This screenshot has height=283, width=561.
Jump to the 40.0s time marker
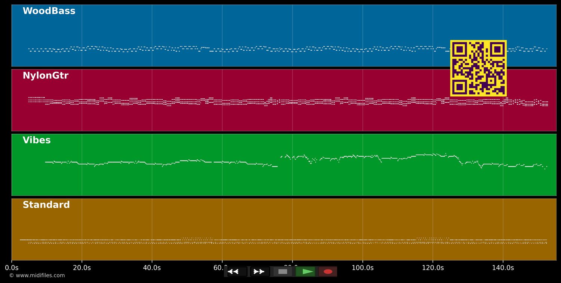pos(152,268)
